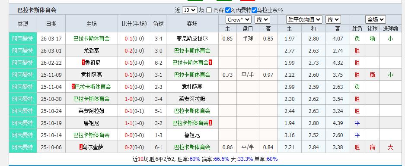This screenshot has height=166, width=405.
Task: Click home team 鲁祖尼 in 26-02-22 row
Action: click(93, 63)
